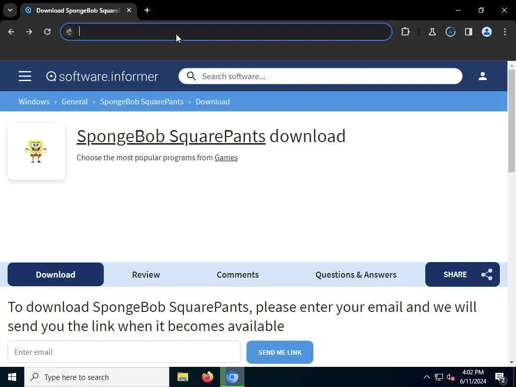
Task: Click the site info icon in address bar
Action: (x=69, y=32)
